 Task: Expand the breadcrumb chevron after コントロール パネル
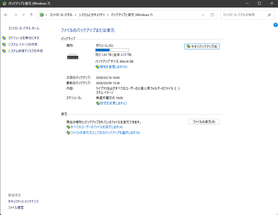[75, 15]
